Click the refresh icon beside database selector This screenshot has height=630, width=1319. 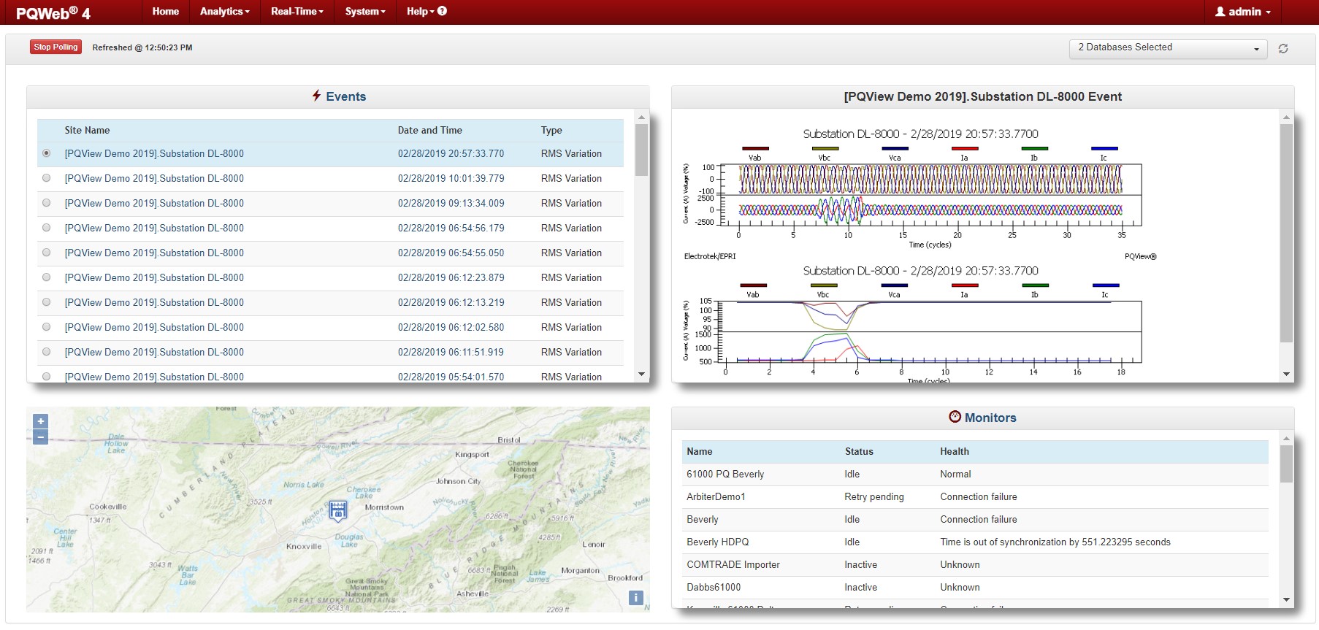[1282, 49]
